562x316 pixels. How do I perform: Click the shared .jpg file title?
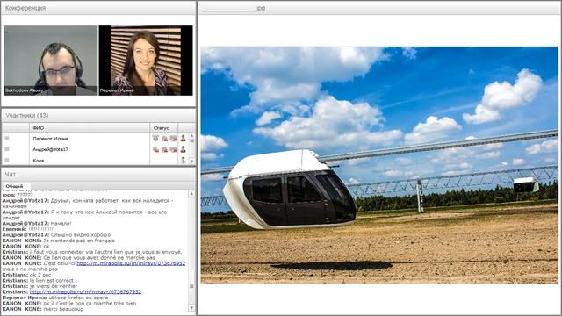point(234,8)
